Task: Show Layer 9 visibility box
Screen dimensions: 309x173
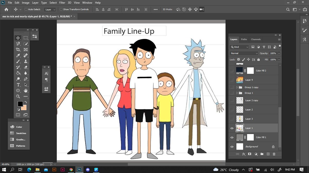Action: tap(232, 80)
